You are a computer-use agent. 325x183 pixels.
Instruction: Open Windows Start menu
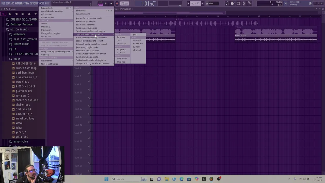106,179
